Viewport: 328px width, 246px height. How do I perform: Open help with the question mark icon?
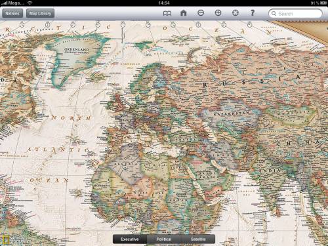253,12
